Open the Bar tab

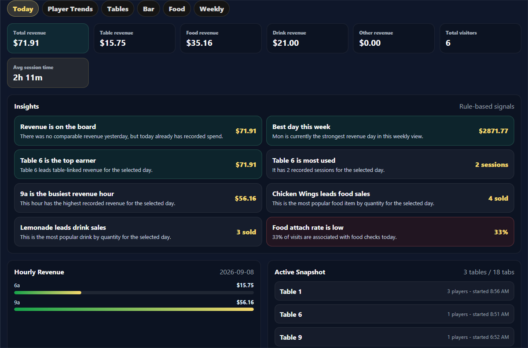pyautogui.click(x=148, y=9)
